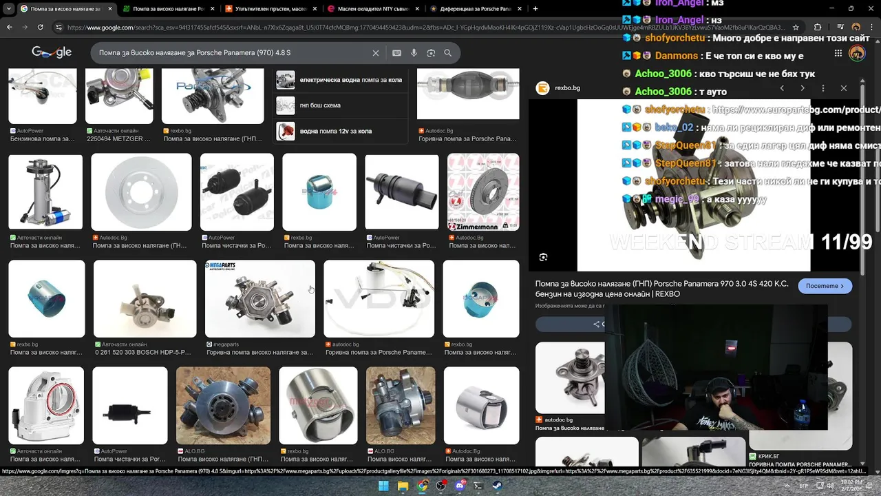881x496 pixels.
Task: Open more options in image preview panel
Action: pos(823,88)
